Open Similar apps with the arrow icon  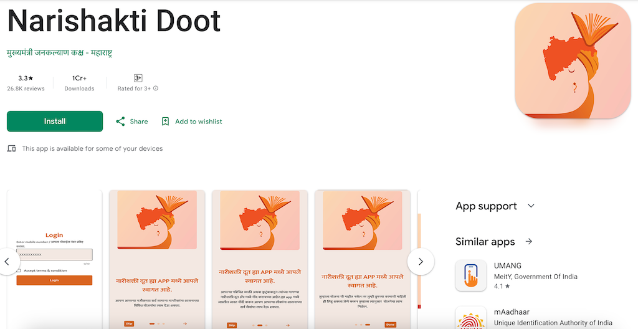(528, 242)
